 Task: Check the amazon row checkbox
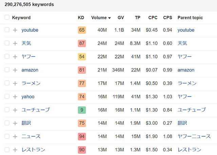point(7,70)
